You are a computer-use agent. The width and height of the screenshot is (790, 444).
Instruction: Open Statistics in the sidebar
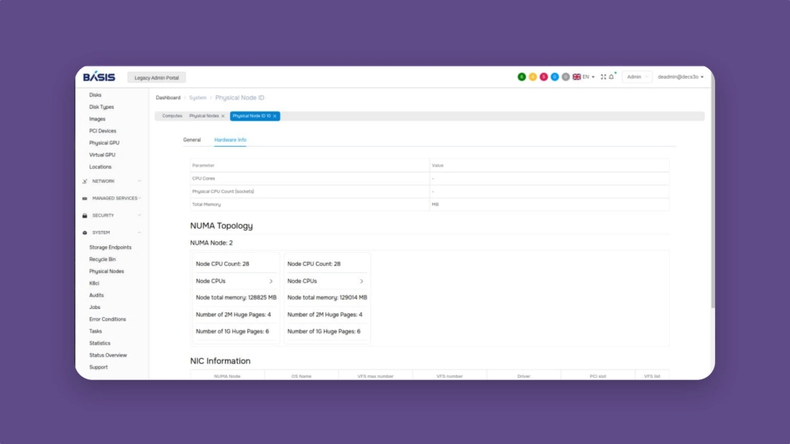tap(100, 343)
